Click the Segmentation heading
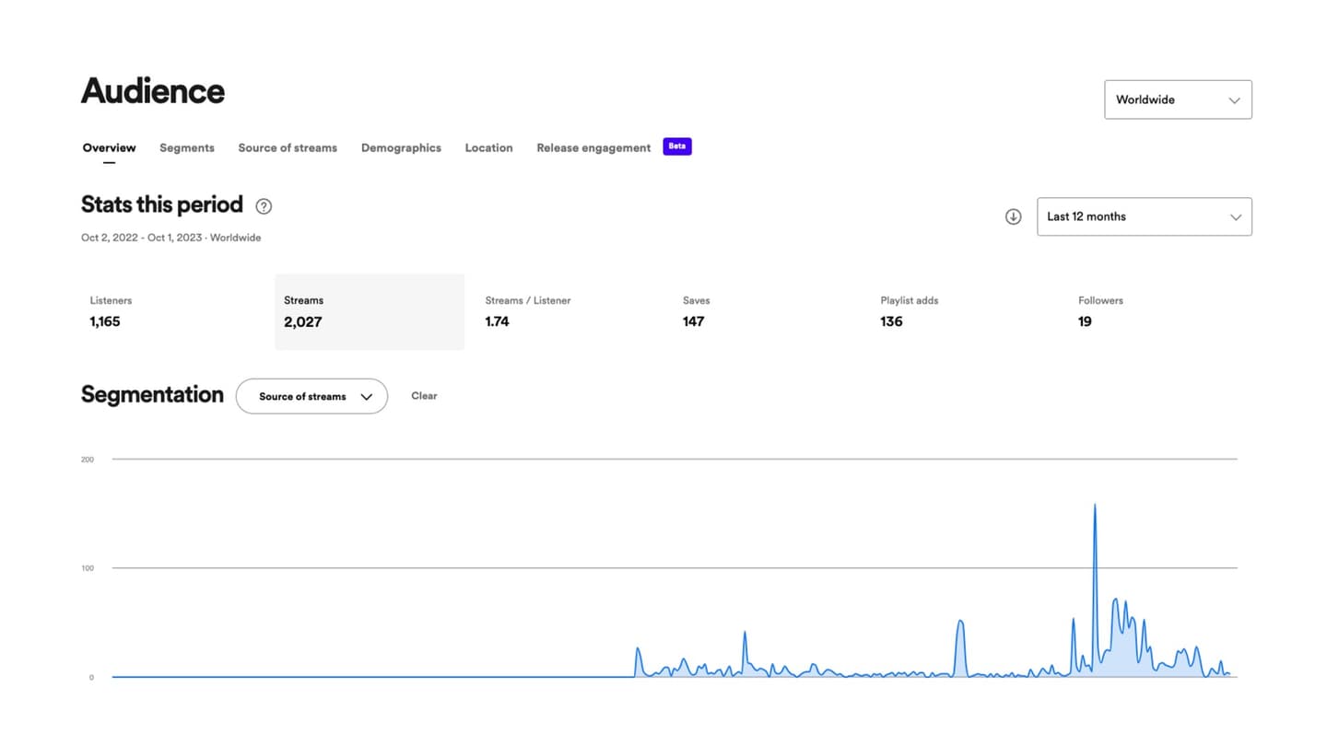Image resolution: width=1327 pixels, height=746 pixels. [x=152, y=394]
